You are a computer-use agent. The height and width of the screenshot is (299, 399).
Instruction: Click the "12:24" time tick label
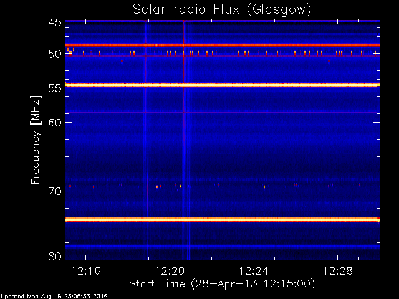point(254,272)
